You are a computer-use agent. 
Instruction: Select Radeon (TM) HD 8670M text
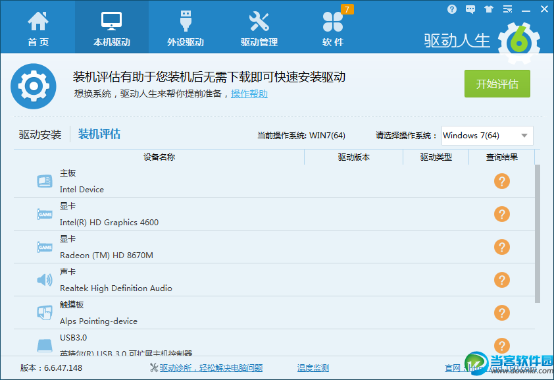107,256
